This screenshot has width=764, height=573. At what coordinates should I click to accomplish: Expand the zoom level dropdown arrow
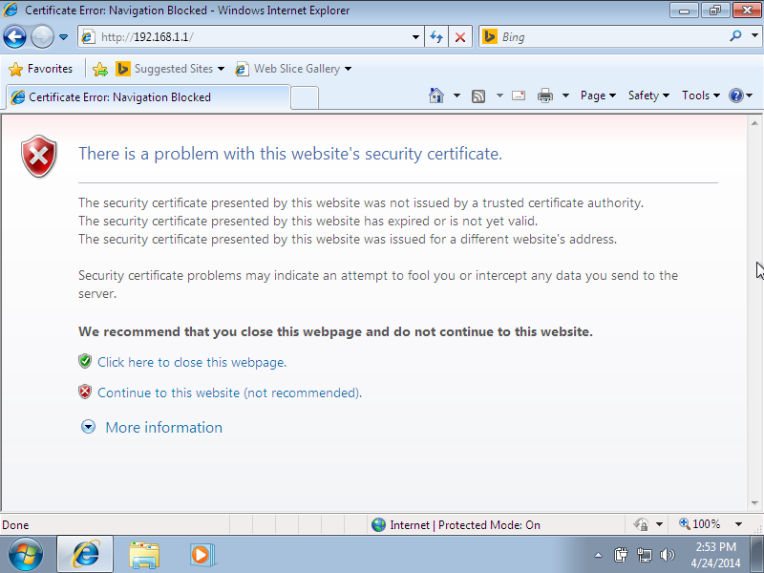click(x=738, y=524)
